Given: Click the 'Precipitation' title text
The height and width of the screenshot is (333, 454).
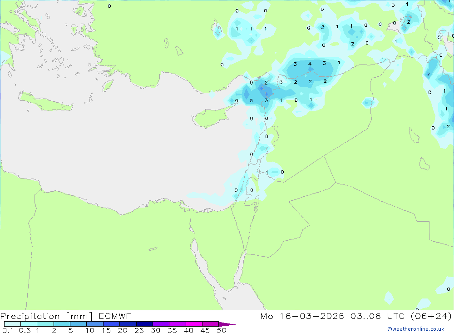Looking at the screenshot, I should (30, 316).
